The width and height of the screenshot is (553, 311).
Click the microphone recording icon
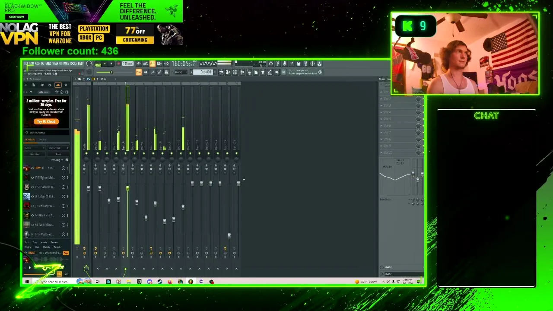pos(285,64)
